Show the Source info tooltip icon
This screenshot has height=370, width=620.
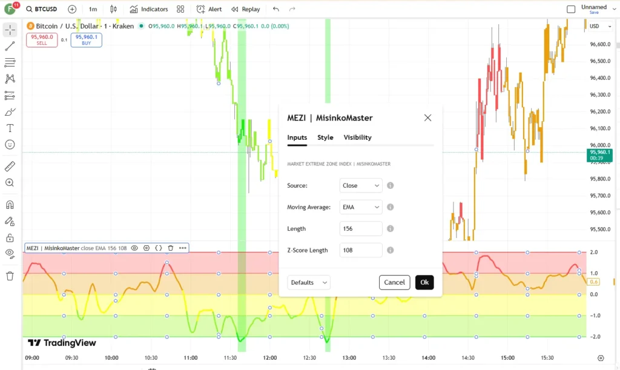click(x=391, y=185)
